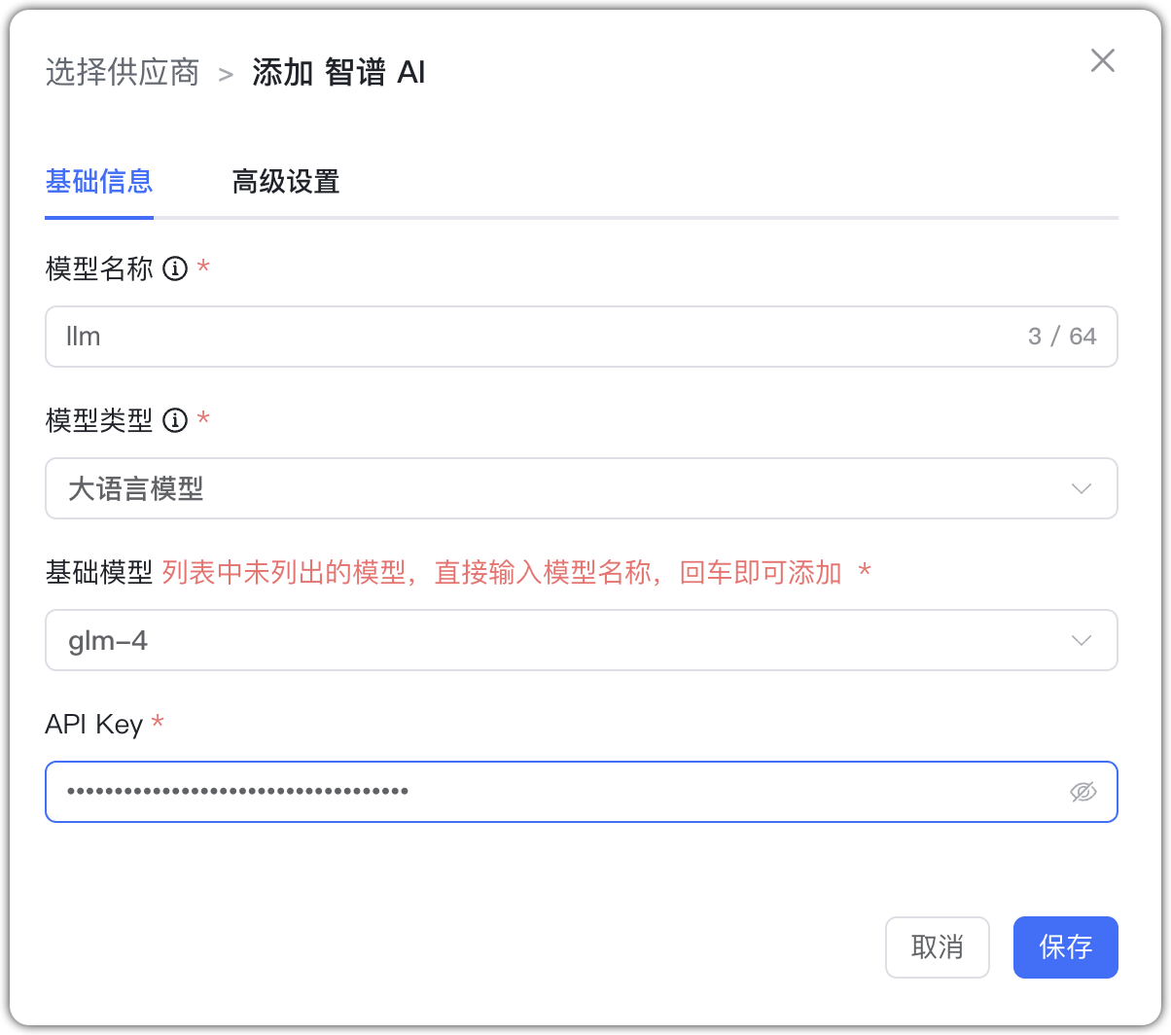Click the 取消 button
This screenshot has height=1035, width=1171.
click(937, 946)
